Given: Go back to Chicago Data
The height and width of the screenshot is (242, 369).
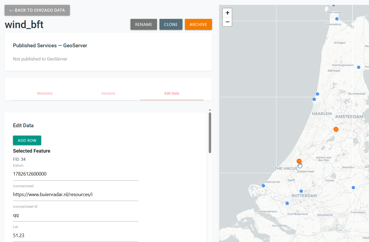Looking at the screenshot, I should 37,10.
